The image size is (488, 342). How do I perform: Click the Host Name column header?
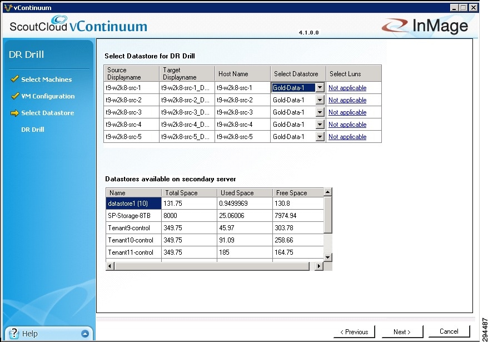[242, 73]
